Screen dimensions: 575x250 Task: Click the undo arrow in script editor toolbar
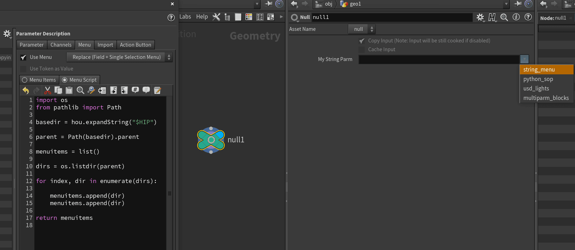26,90
